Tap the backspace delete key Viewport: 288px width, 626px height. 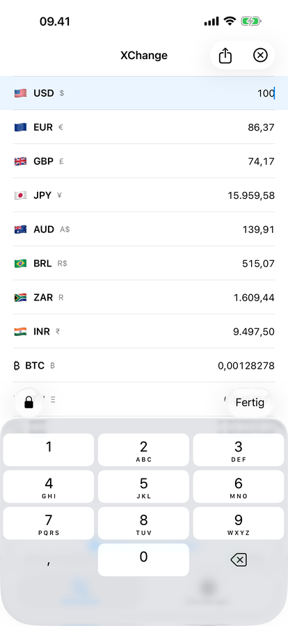point(239,560)
